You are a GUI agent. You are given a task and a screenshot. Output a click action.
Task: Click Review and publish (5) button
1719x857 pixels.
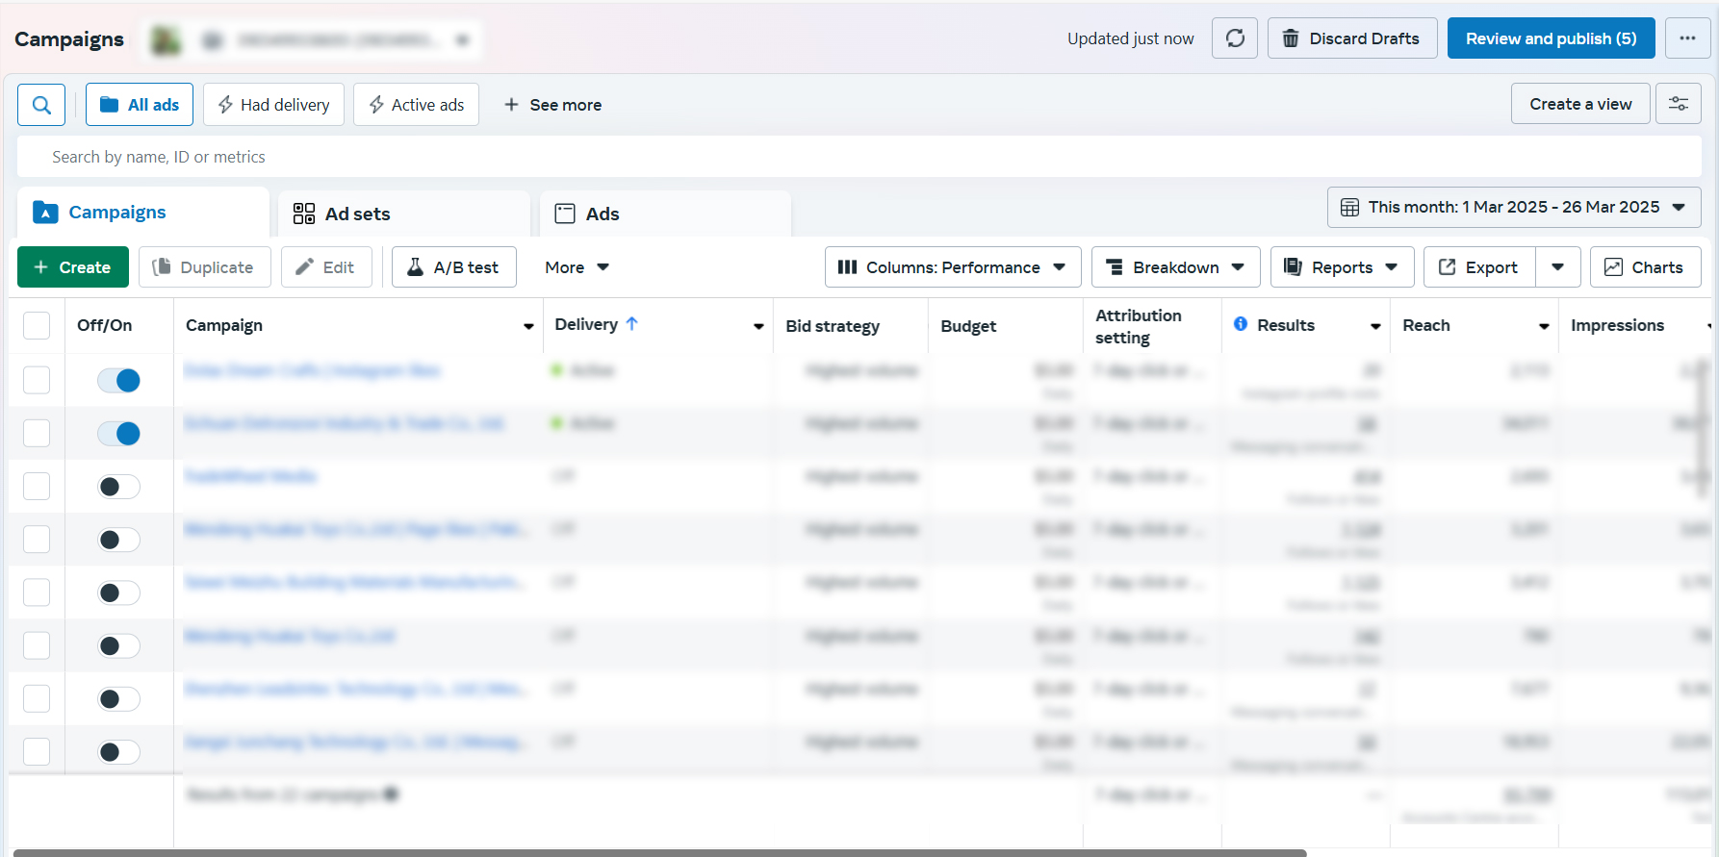click(x=1550, y=38)
